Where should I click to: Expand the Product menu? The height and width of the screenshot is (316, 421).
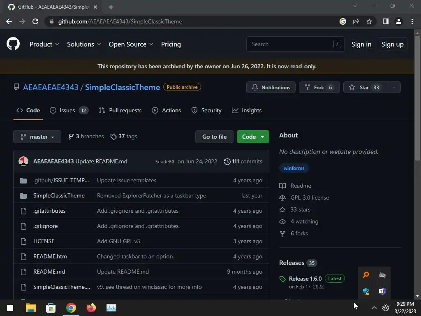[44, 44]
